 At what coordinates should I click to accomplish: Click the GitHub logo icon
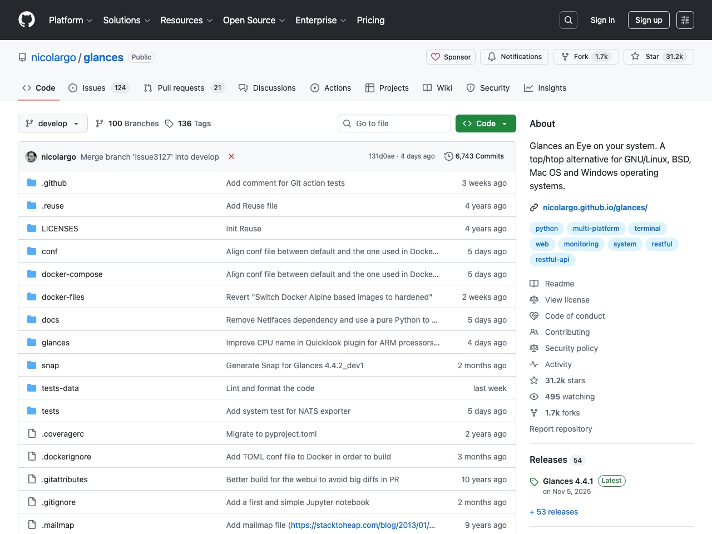click(x=26, y=19)
